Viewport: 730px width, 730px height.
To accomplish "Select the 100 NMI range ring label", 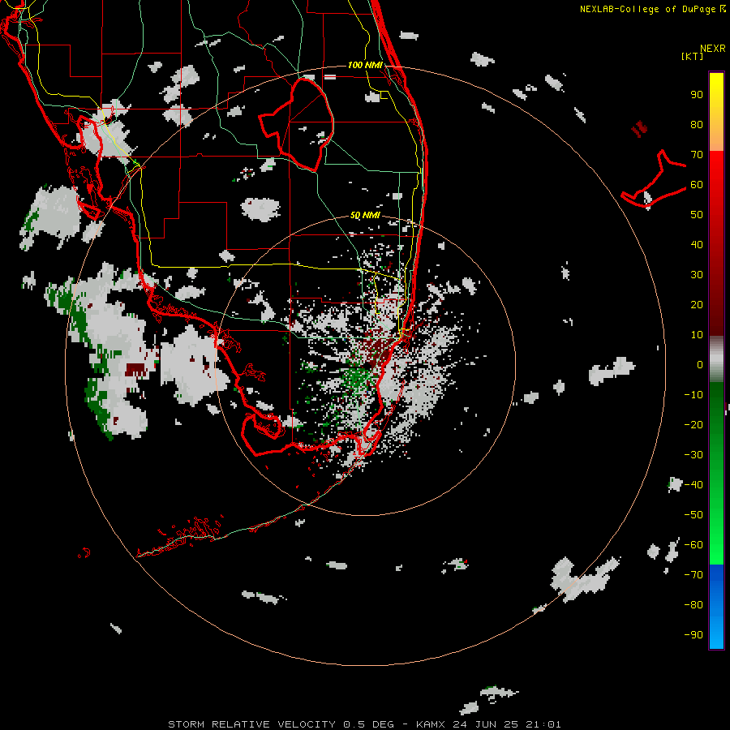I will click(x=365, y=65).
